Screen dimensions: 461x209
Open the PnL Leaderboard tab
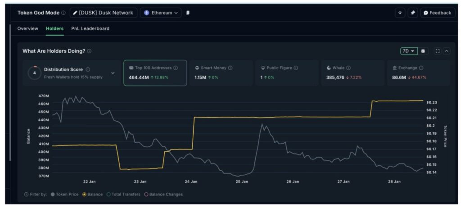[90, 28]
